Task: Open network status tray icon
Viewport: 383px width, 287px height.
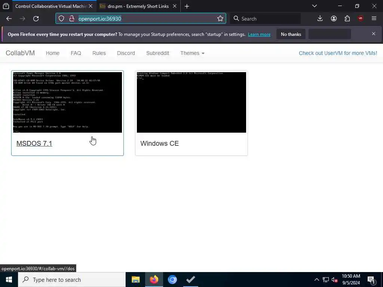Action: pos(326,280)
